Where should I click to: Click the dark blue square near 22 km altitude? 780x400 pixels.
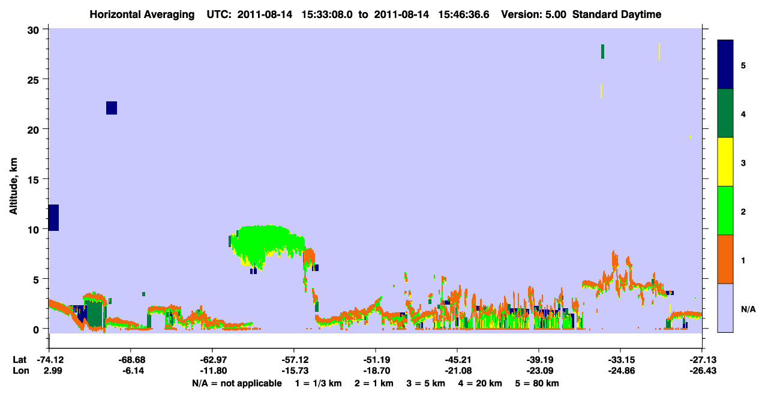coord(112,107)
